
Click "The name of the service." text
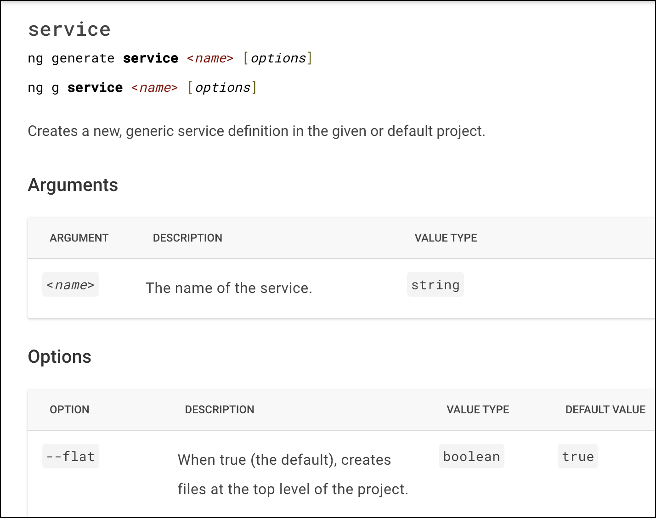pyautogui.click(x=229, y=288)
